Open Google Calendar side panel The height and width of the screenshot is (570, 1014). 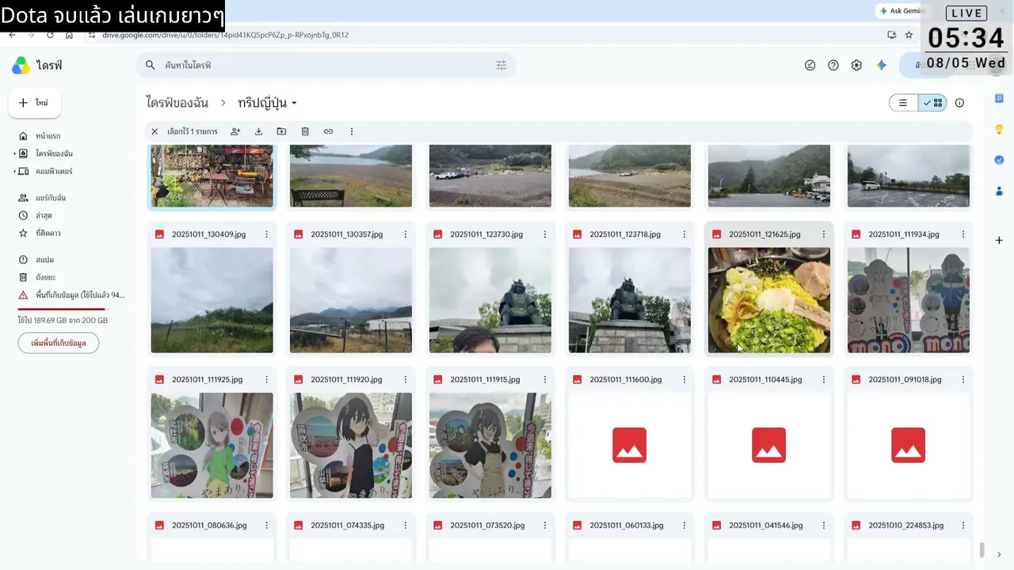[x=999, y=98]
